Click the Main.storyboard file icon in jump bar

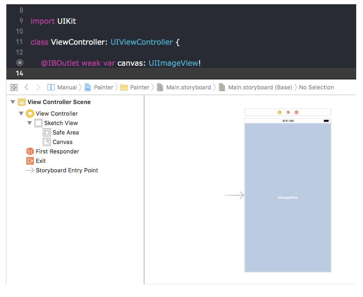[x=160, y=87]
